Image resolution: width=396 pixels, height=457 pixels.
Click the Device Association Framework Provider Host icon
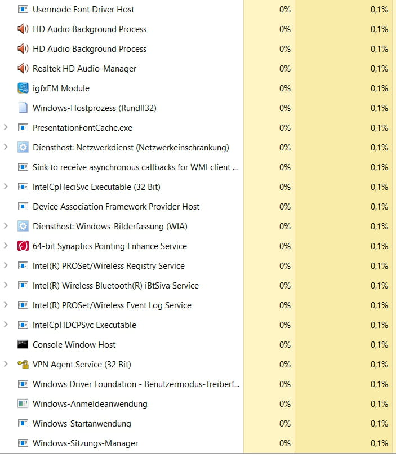23,207
